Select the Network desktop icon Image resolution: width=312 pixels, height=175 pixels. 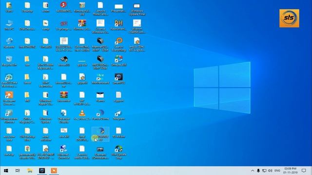click(x=9, y=43)
